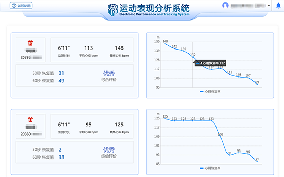Click maximum heart rate value 125 in the lower card

[119, 125]
